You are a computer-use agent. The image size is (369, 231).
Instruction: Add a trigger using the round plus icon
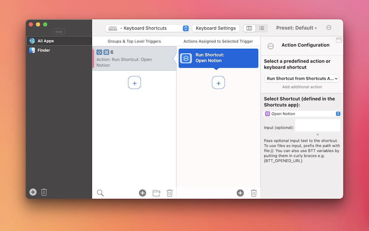142,193
